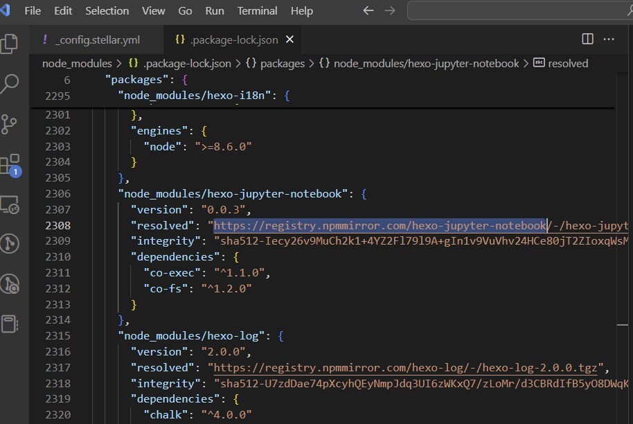Image resolution: width=633 pixels, height=424 pixels.
Task: Open the Search view in activity bar
Action: [x=10, y=84]
